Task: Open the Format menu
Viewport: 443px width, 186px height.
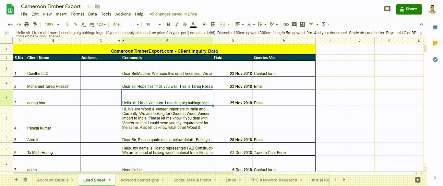Action: [77, 14]
